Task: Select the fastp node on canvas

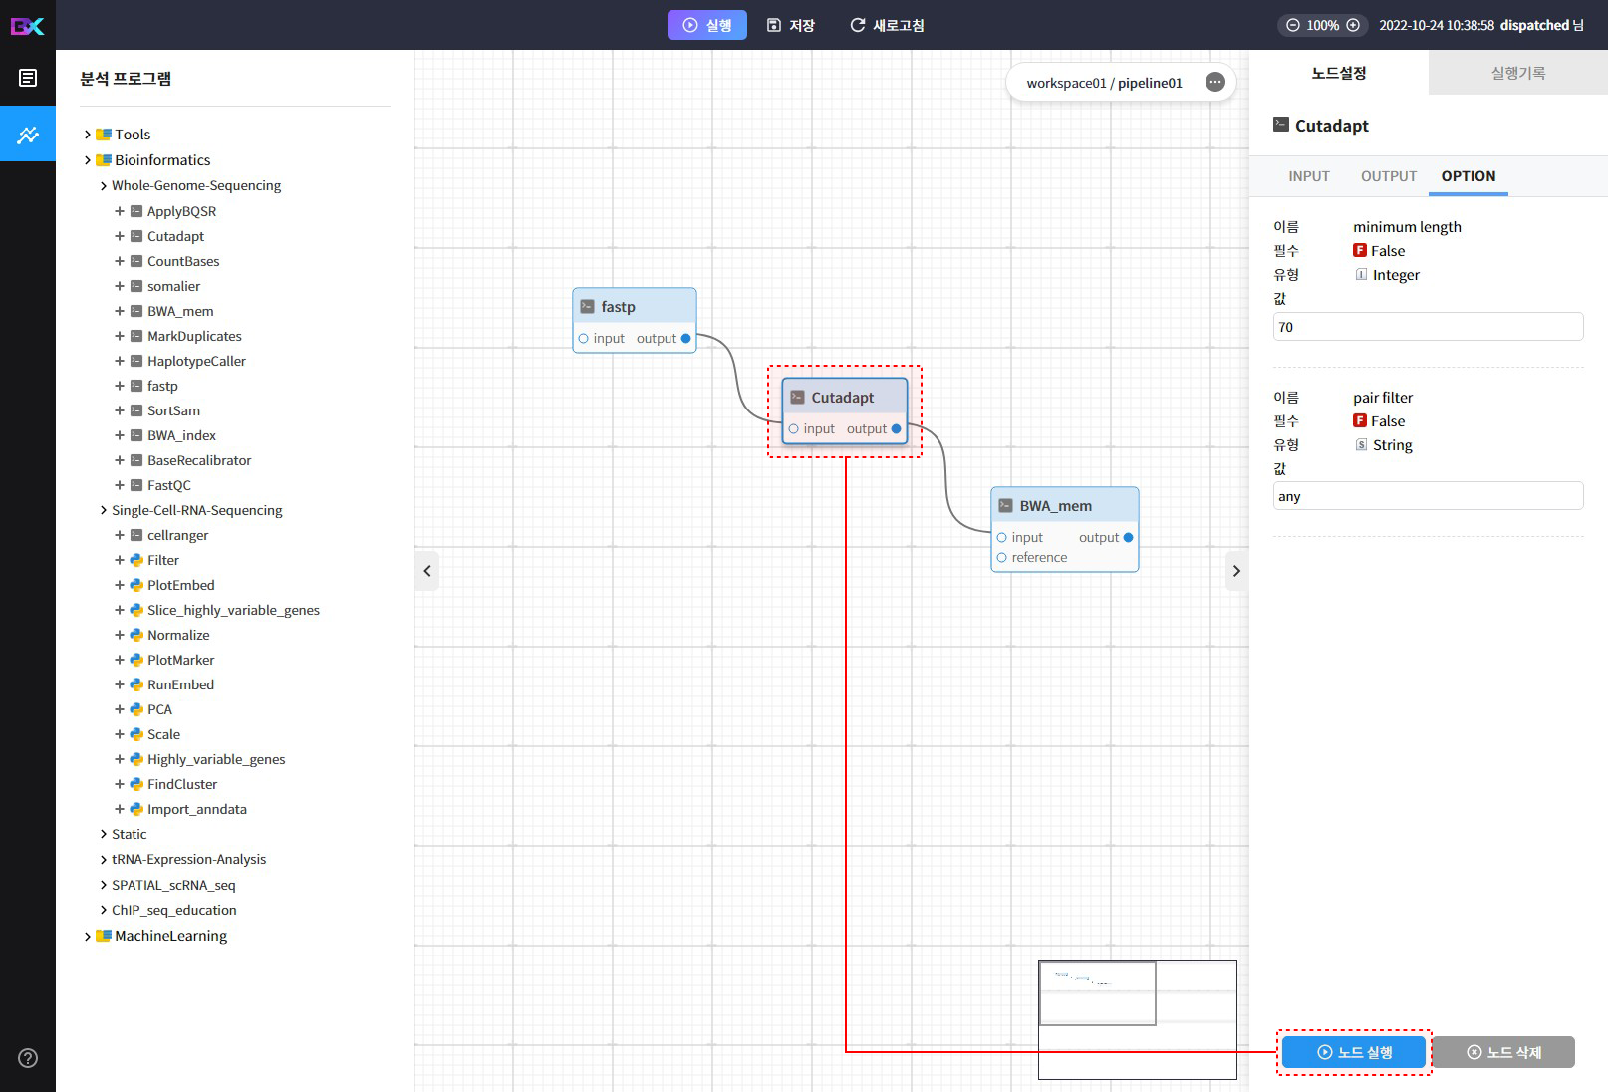Action: point(635,320)
